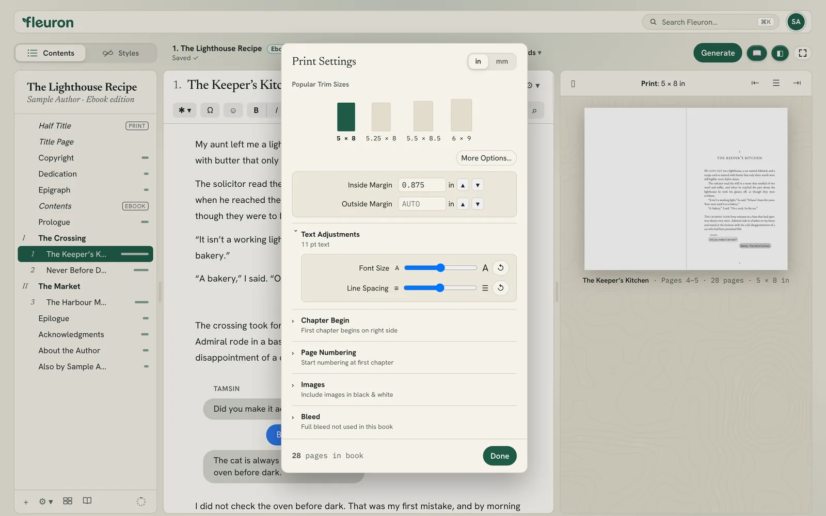
Task: Toggle the PRINT badge on Half Title
Action: pos(137,126)
